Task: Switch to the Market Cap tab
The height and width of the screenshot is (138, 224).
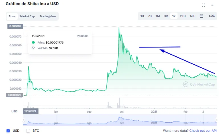Action: 27,17
